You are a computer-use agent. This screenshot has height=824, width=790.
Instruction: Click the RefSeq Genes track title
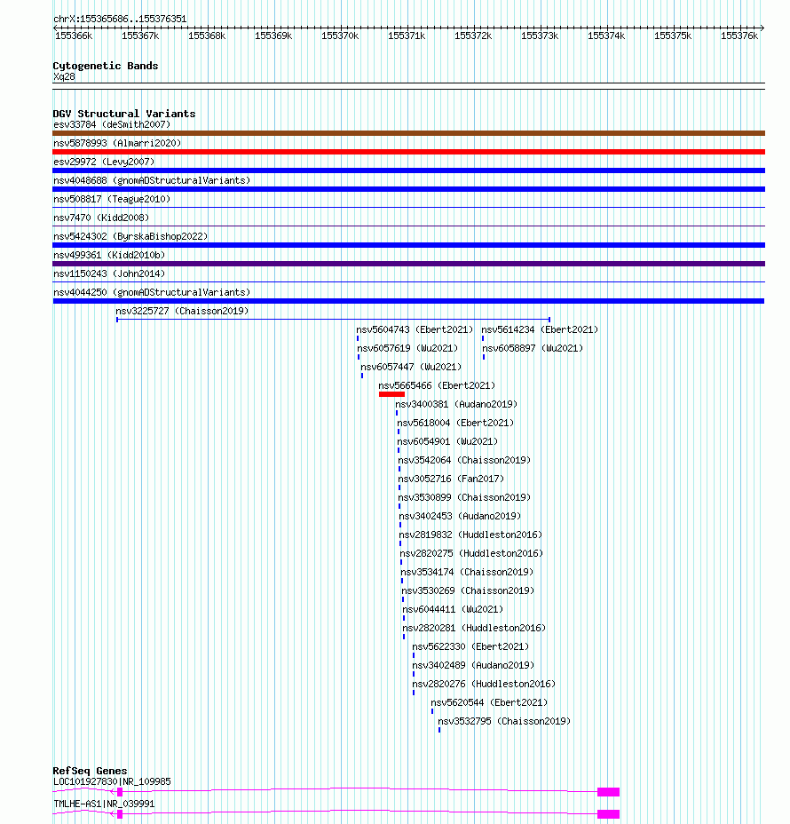click(90, 771)
